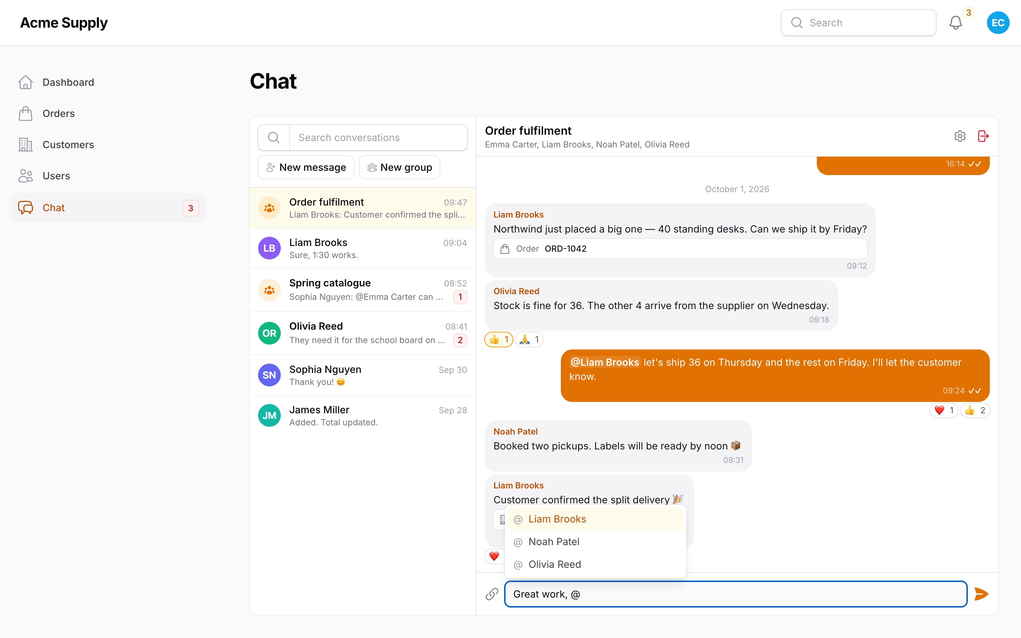Click search conversations magnifier icon
Screen dimensions: 1021x638
(274, 138)
